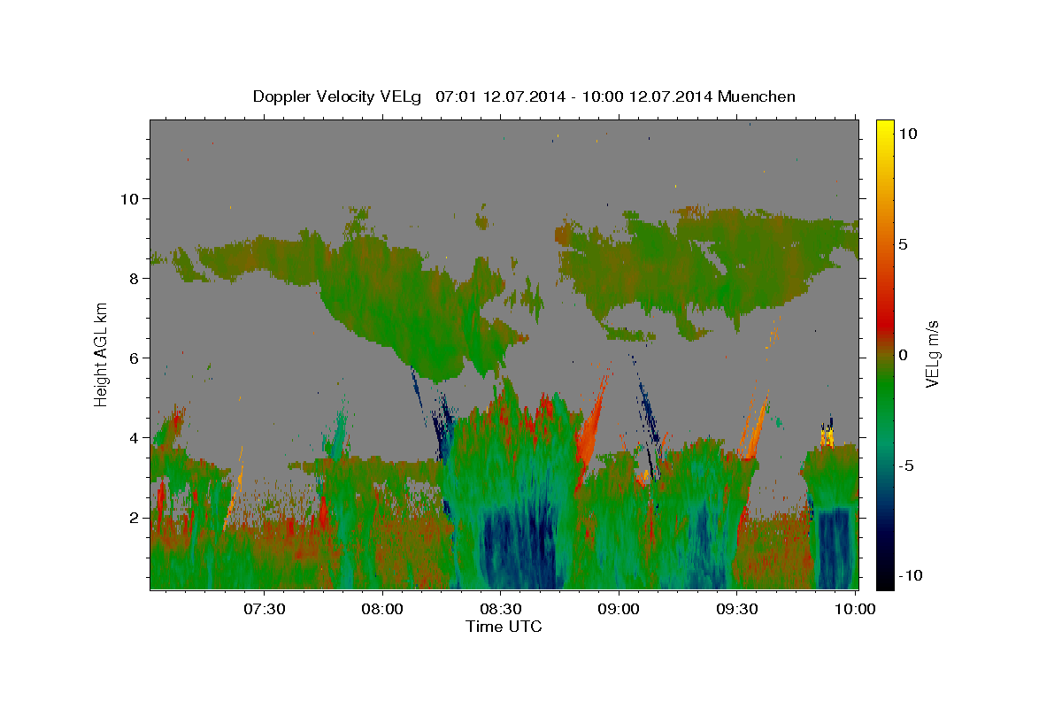Click the height axis label '8'
Viewport: 1062px width, 708px height.
(x=135, y=278)
